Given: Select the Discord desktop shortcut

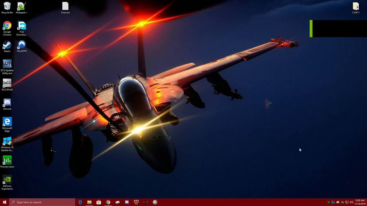Looking at the screenshot, I should [x=7, y=104].
